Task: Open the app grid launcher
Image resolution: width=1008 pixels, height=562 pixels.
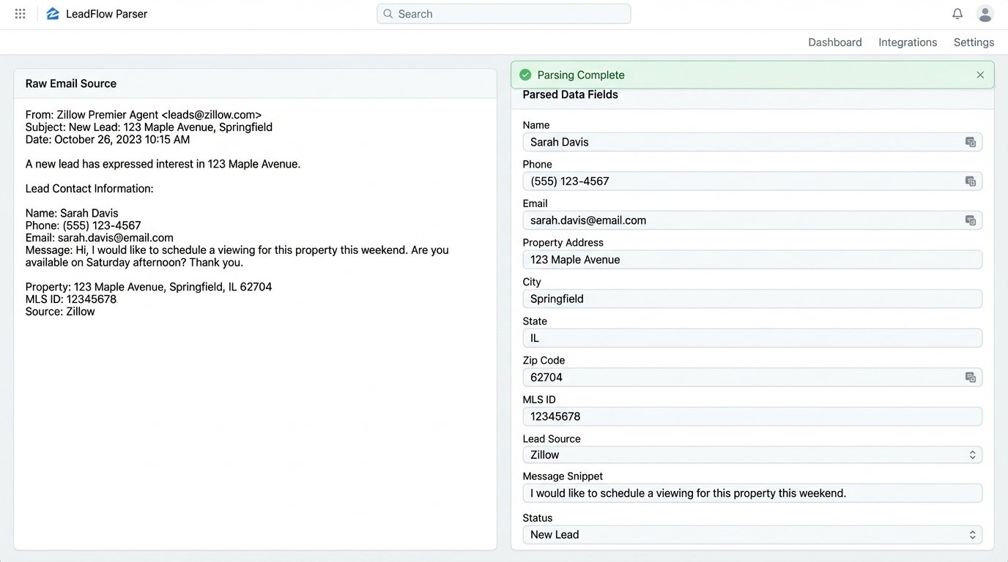Action: tap(20, 13)
